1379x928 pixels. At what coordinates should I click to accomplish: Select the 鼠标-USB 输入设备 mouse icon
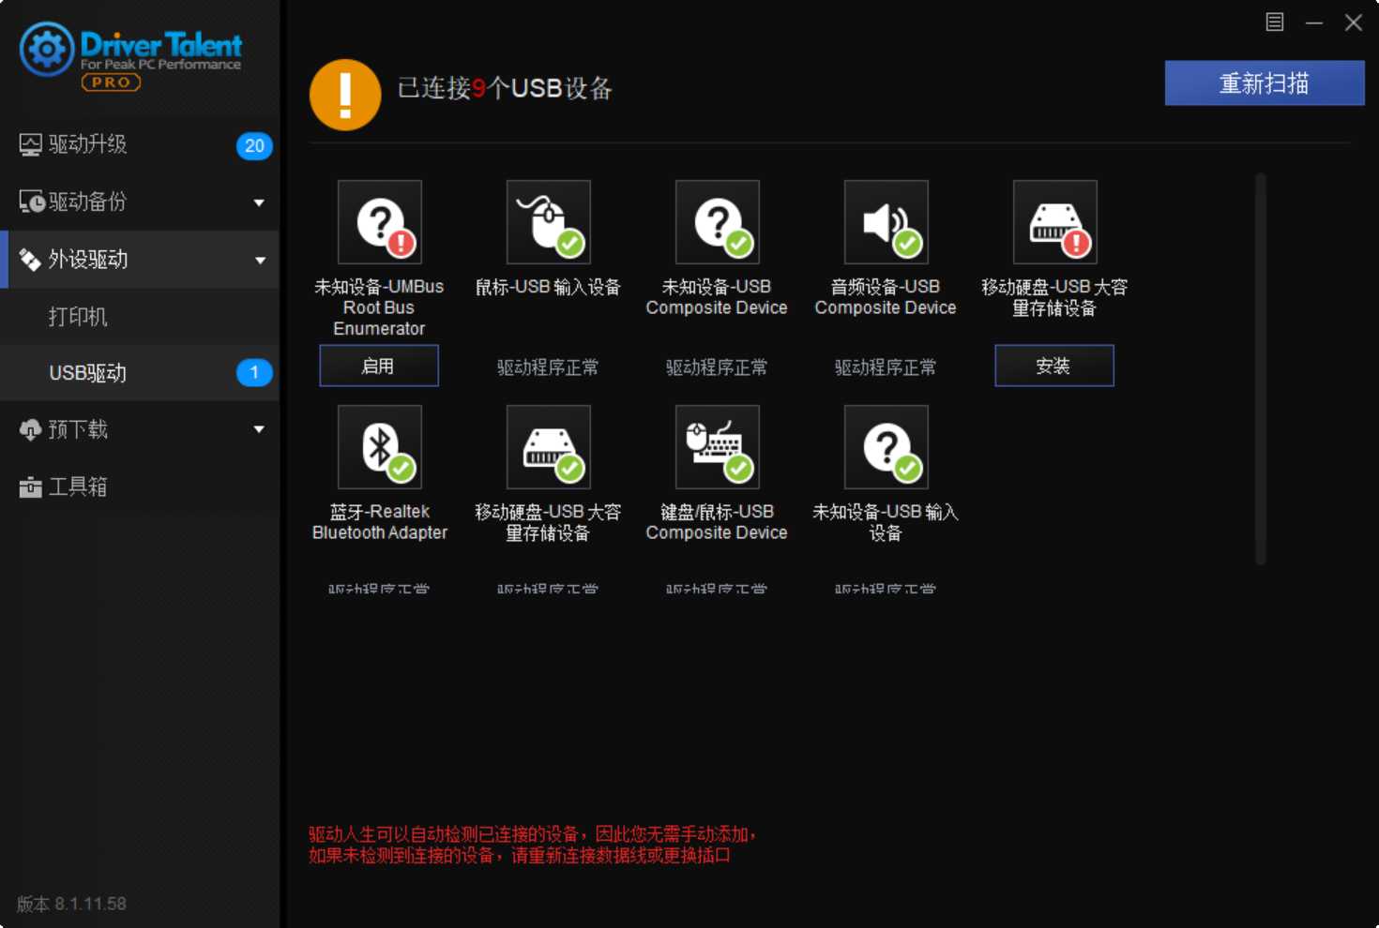(x=549, y=222)
